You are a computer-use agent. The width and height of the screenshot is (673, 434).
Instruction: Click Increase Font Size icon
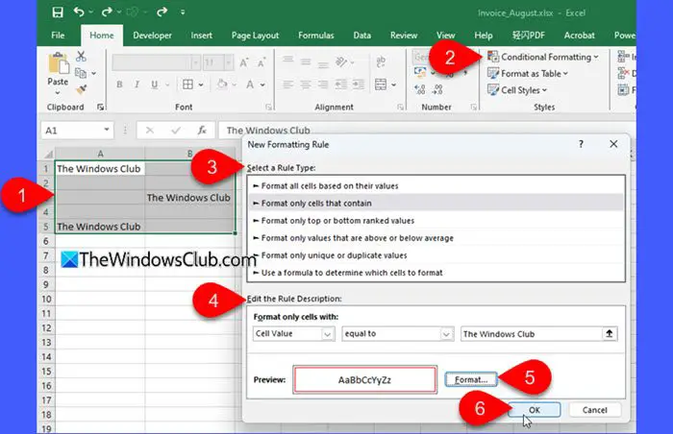click(x=244, y=63)
